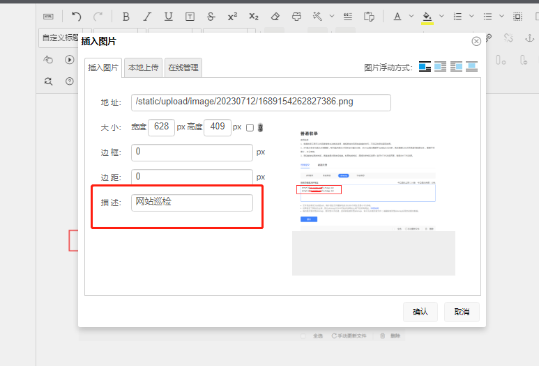Apply underline formatting
Image resolution: width=539 pixels, height=366 pixels.
(168, 16)
